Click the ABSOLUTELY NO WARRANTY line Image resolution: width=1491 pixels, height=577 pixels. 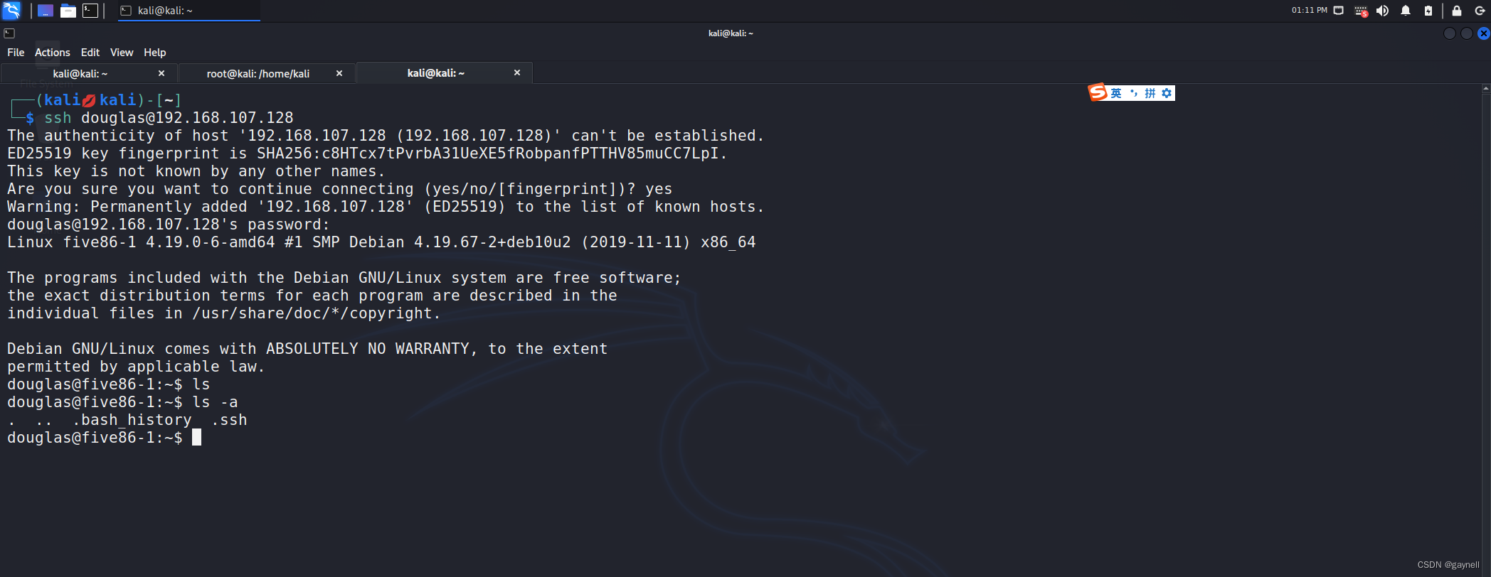307,349
